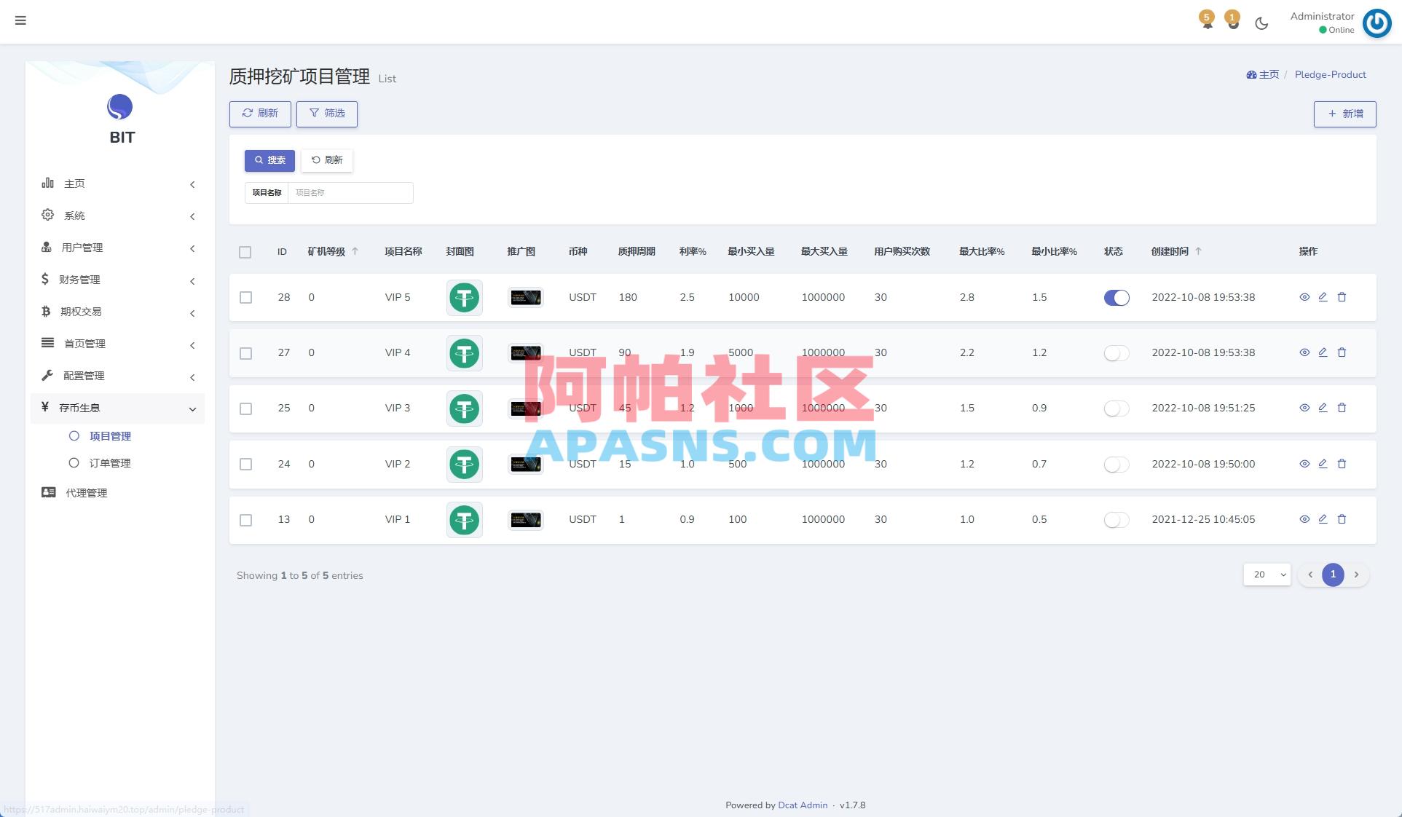Delete the VIP 4 row with trash icon
1402x817 pixels.
[x=1342, y=352]
